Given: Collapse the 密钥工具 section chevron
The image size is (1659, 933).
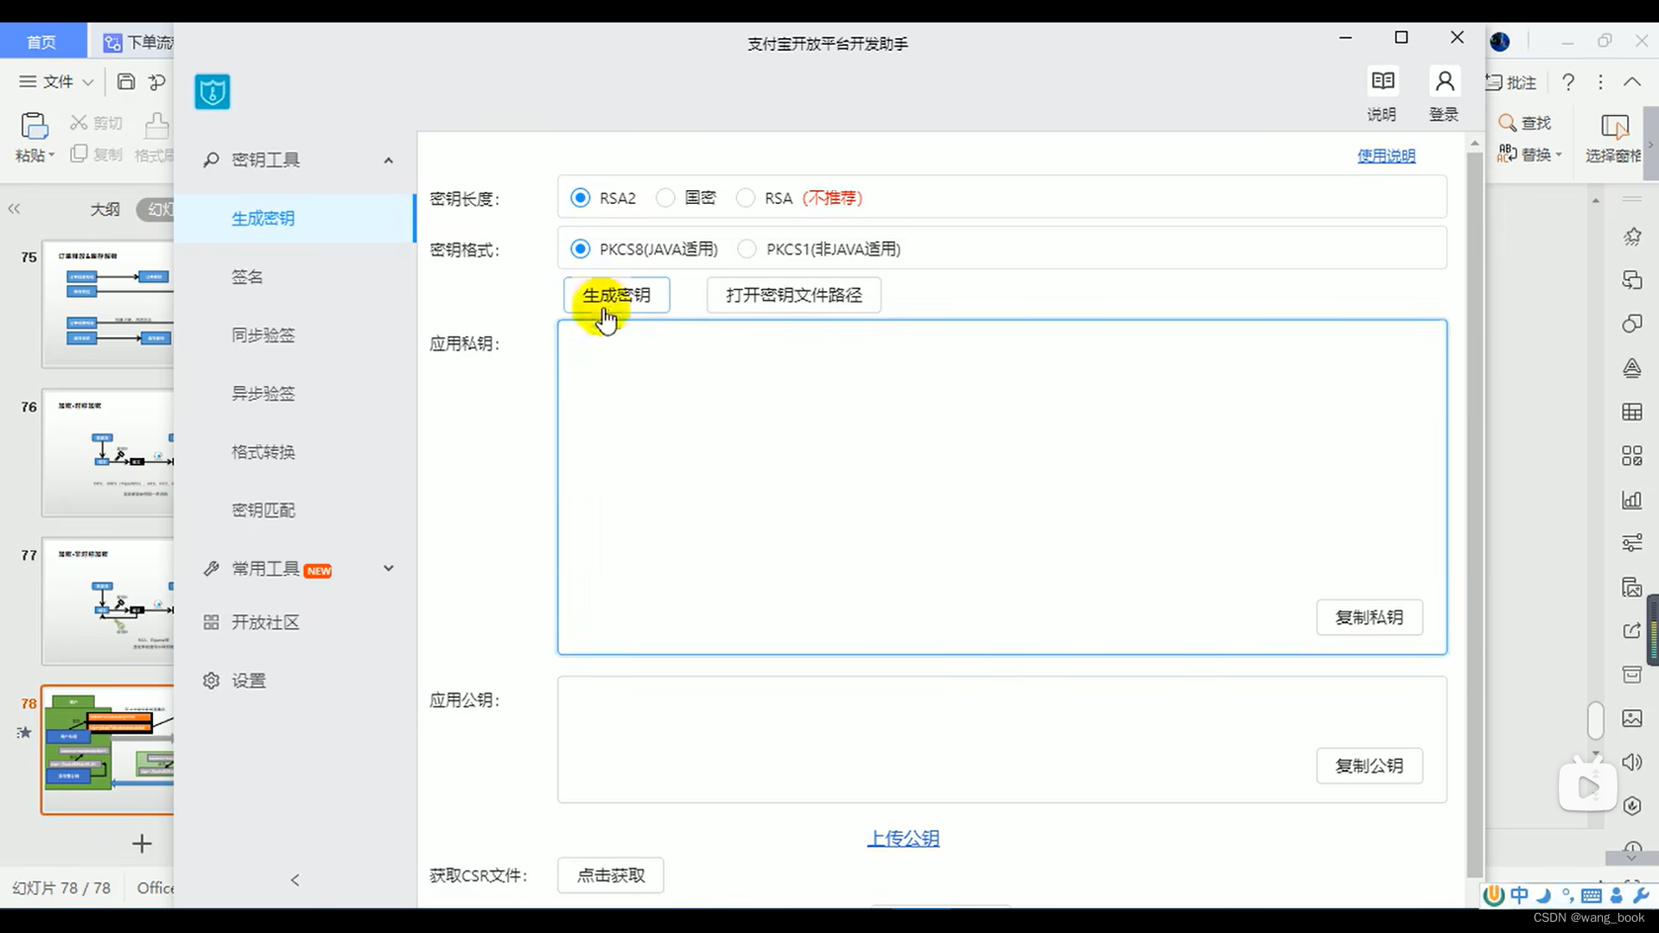Looking at the screenshot, I should (x=389, y=161).
